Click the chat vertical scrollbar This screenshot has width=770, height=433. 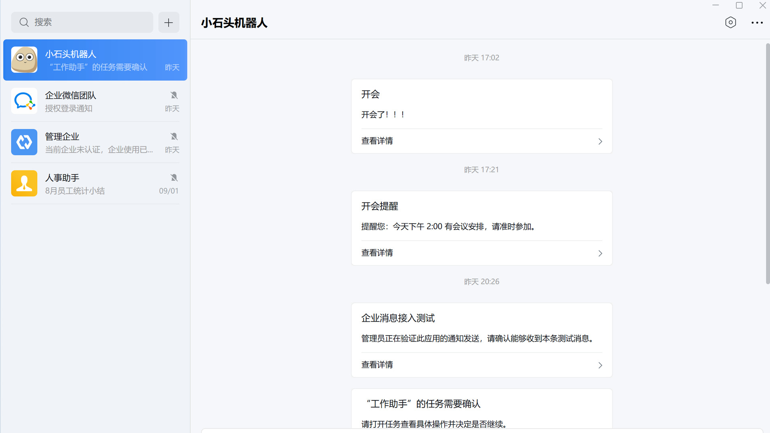pos(768,164)
